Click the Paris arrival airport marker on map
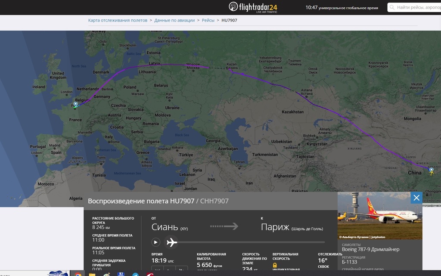Screen dimensions: 441x276 [76, 105]
